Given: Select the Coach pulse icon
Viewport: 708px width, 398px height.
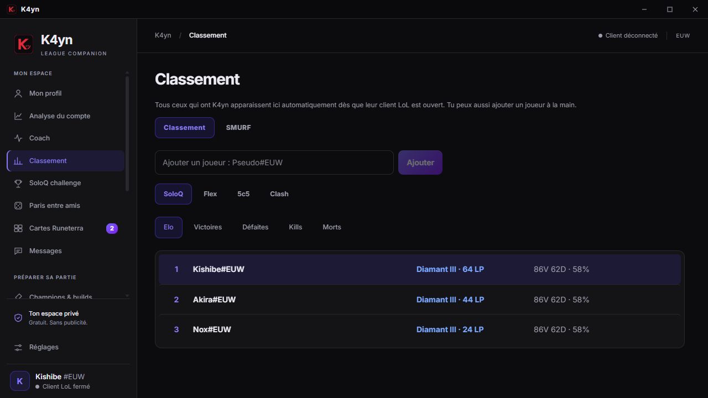Looking at the screenshot, I should [x=18, y=138].
